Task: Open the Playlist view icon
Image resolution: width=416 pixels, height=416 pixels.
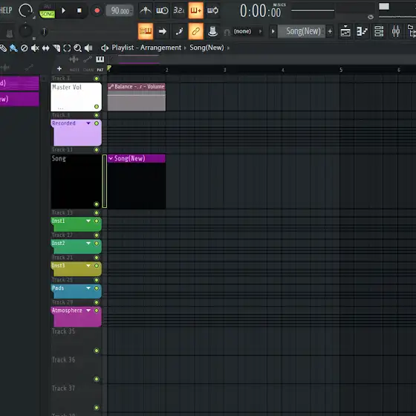Action: click(345, 31)
